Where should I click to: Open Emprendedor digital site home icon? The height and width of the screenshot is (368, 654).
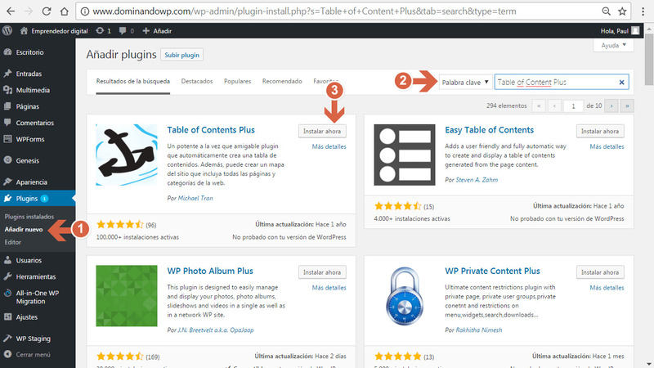coord(24,30)
